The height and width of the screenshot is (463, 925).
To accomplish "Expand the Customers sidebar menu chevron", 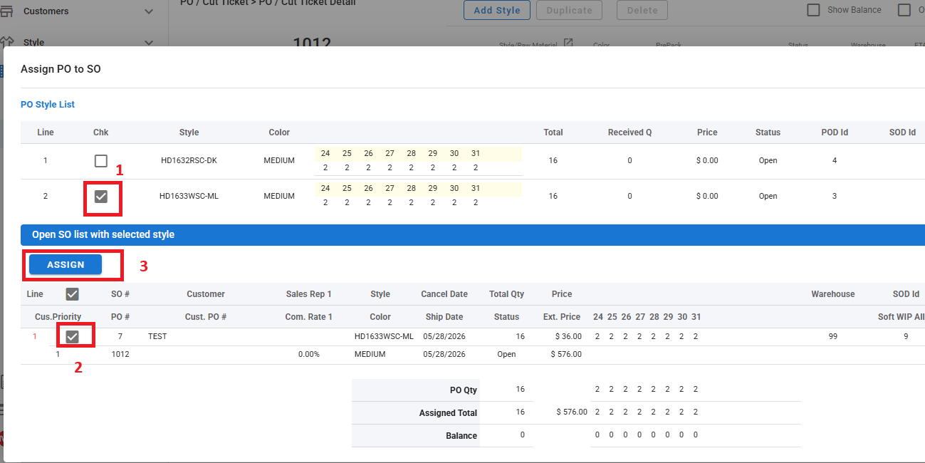I will click(x=149, y=11).
